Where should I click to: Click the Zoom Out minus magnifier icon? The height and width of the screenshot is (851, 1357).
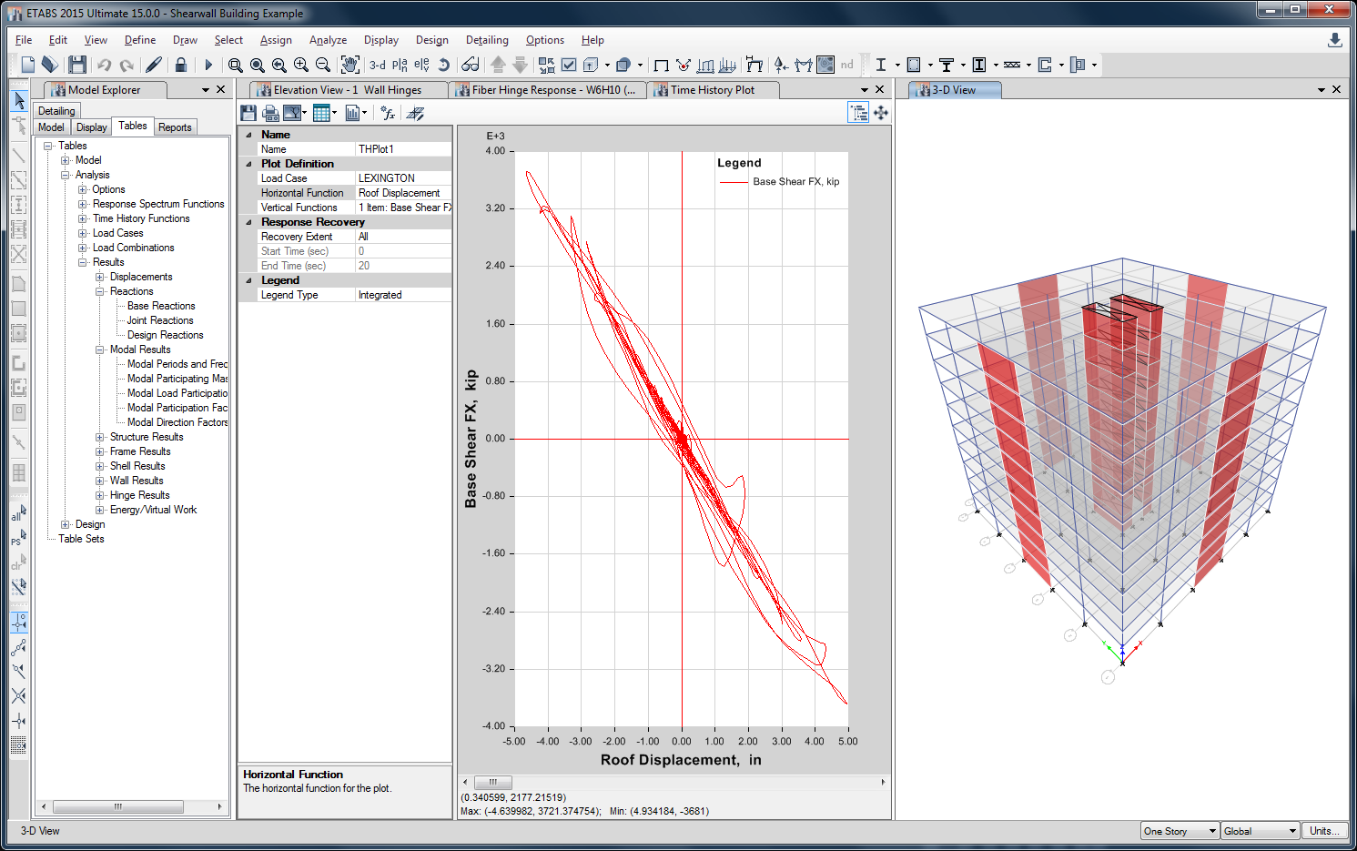323,65
